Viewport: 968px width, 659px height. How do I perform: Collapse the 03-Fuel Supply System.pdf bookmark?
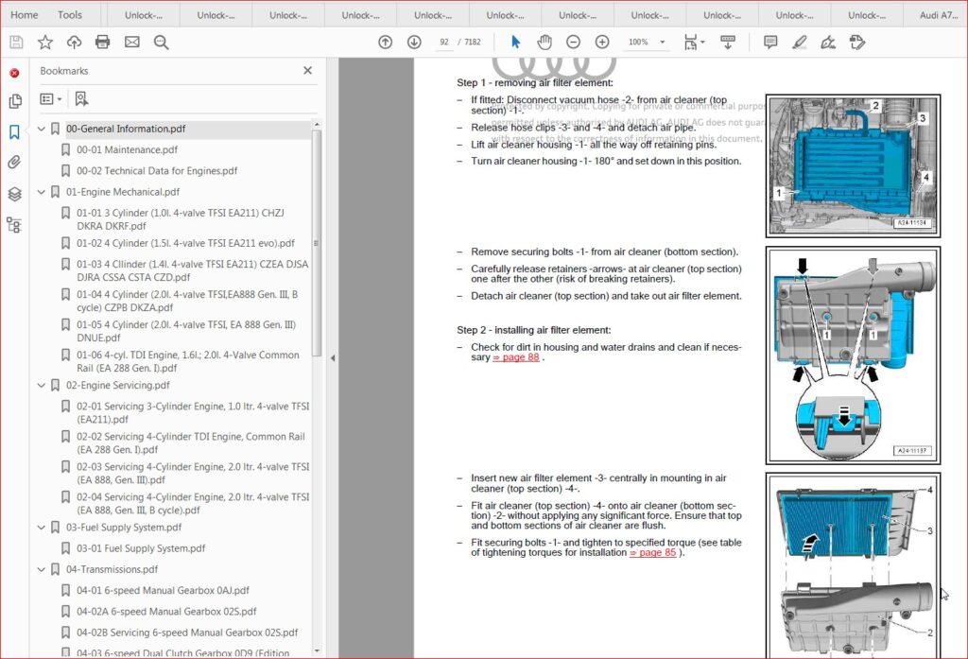pos(42,528)
